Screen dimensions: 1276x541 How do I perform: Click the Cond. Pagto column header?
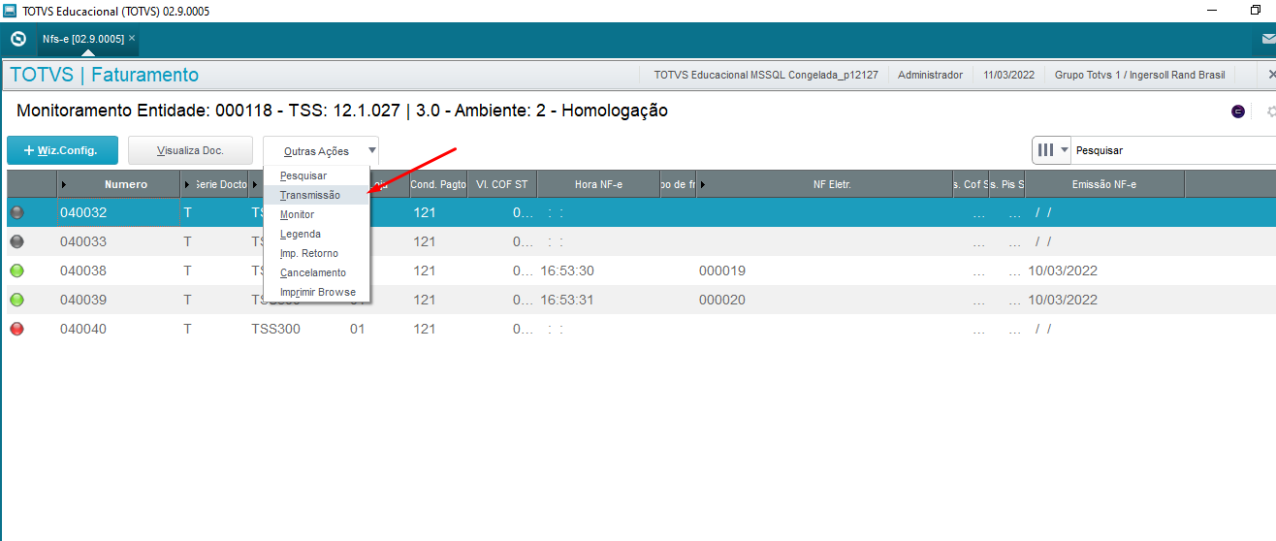(x=438, y=184)
